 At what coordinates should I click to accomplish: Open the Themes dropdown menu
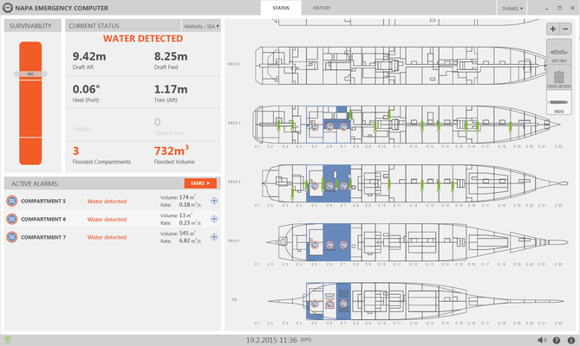coord(512,8)
